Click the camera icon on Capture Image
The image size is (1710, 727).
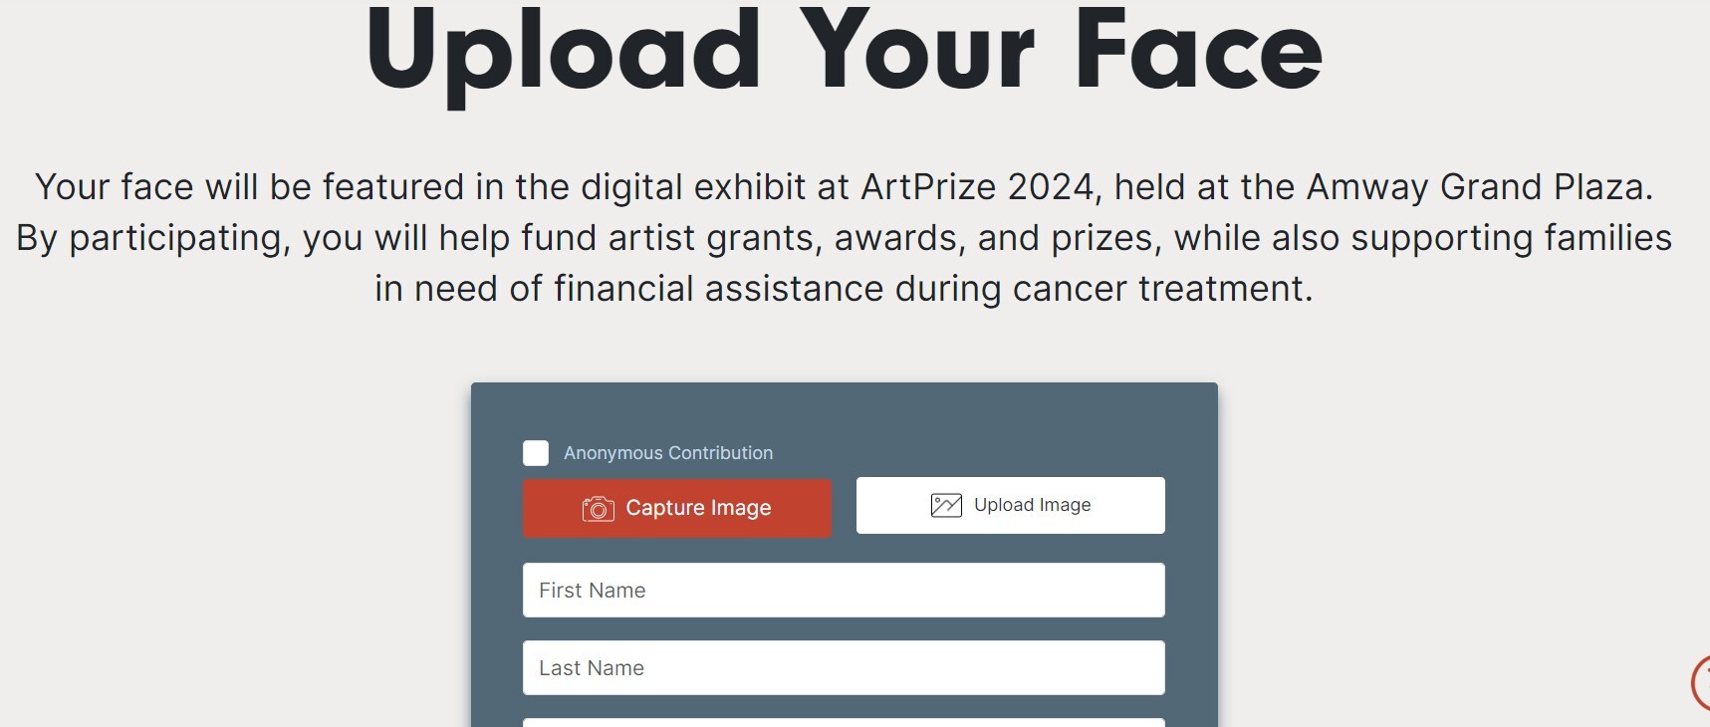click(598, 509)
